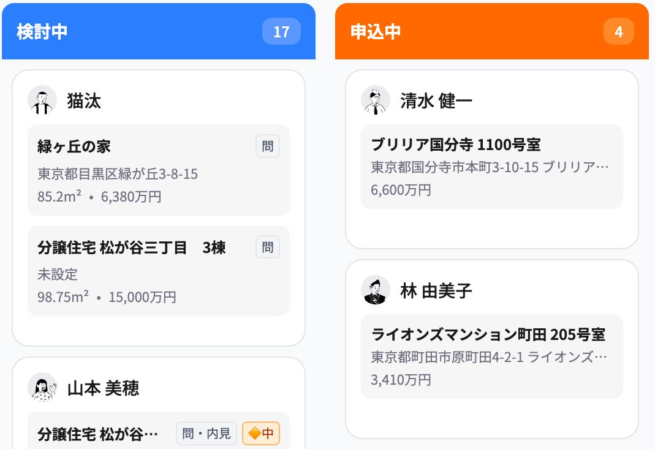The height and width of the screenshot is (449, 655).
Task: Click the orange ◆中 status badge
Action: (x=260, y=433)
